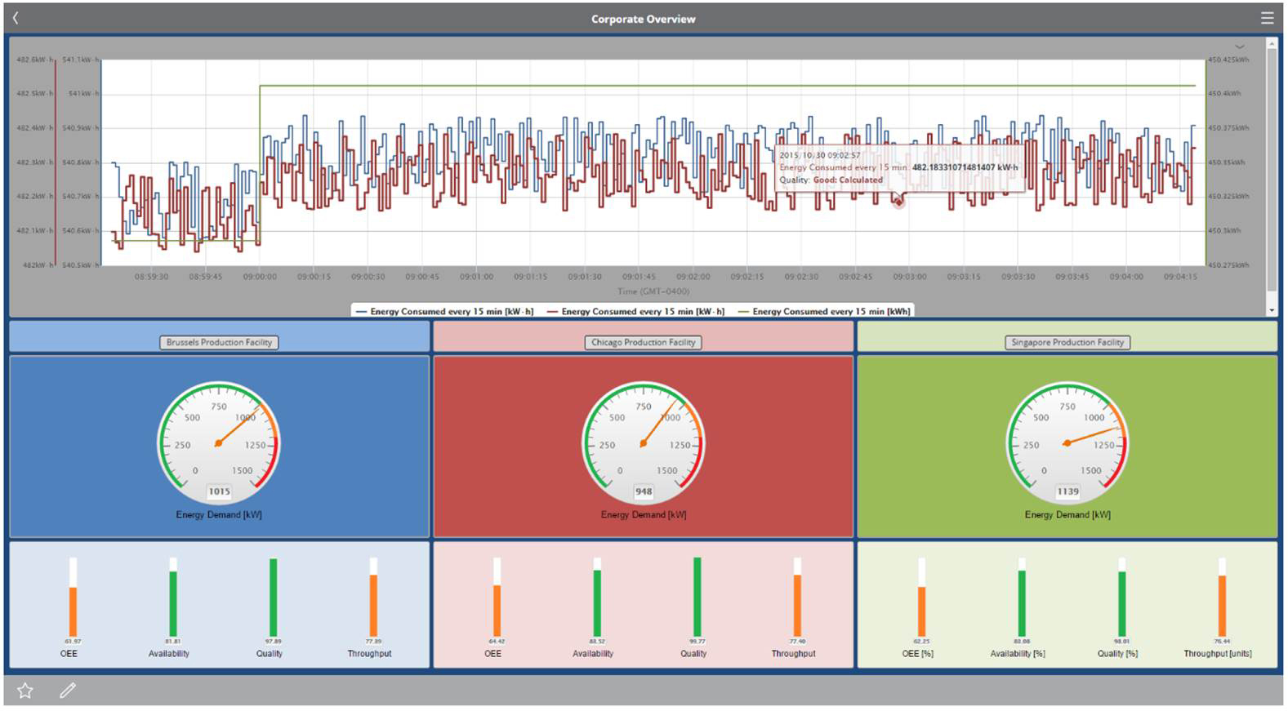Click the Chicago OEE bar indicator
This screenshot has height=711, width=1288.
click(497, 598)
